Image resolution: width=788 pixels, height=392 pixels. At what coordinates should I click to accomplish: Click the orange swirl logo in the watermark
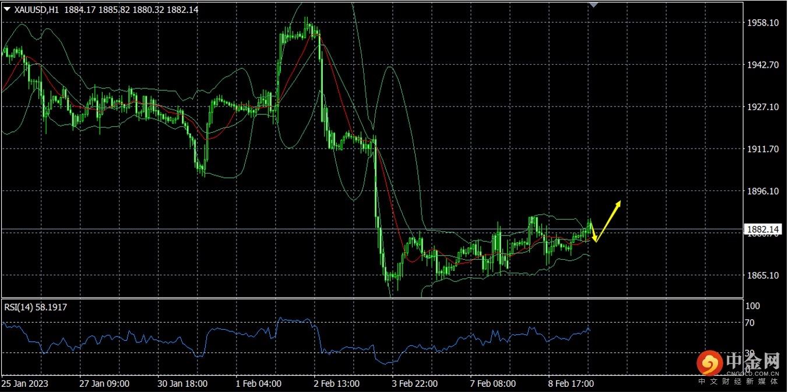tap(709, 363)
